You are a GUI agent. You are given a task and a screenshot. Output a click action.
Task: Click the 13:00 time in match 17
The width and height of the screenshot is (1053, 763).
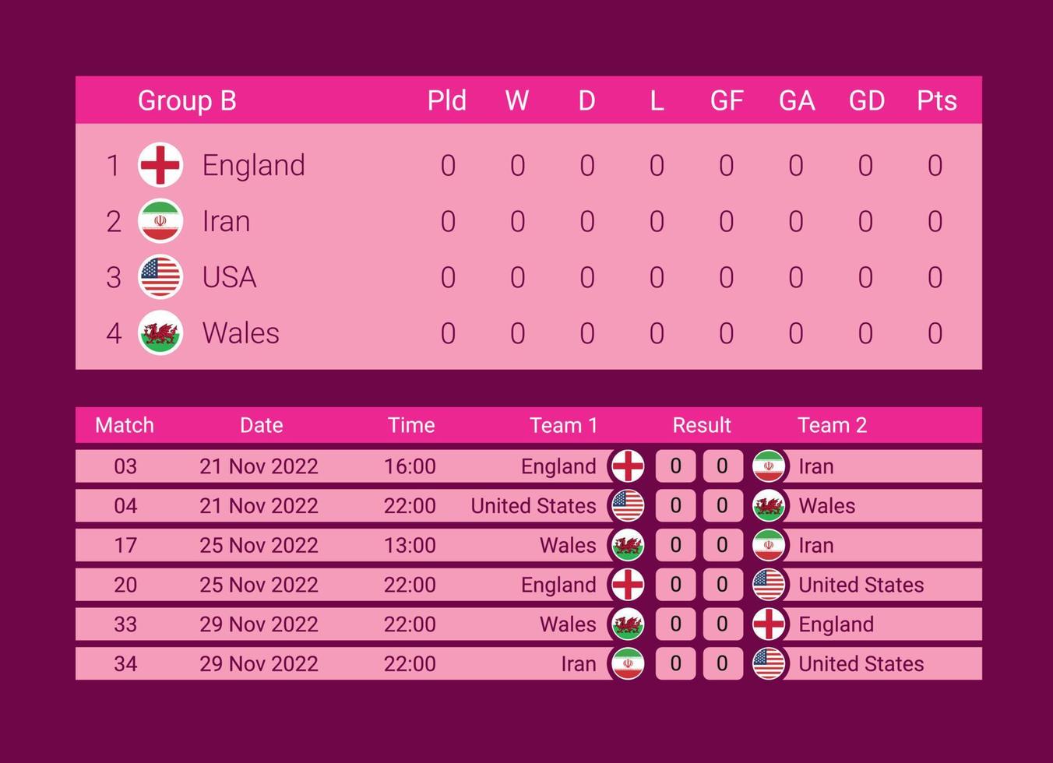[x=410, y=545]
